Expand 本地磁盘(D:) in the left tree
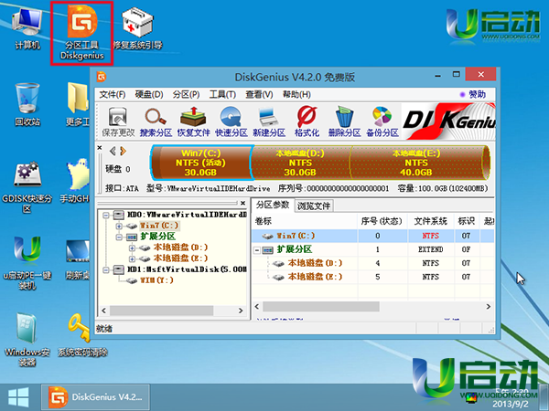Image resolution: width=549 pixels, height=411 pixels. [132, 248]
